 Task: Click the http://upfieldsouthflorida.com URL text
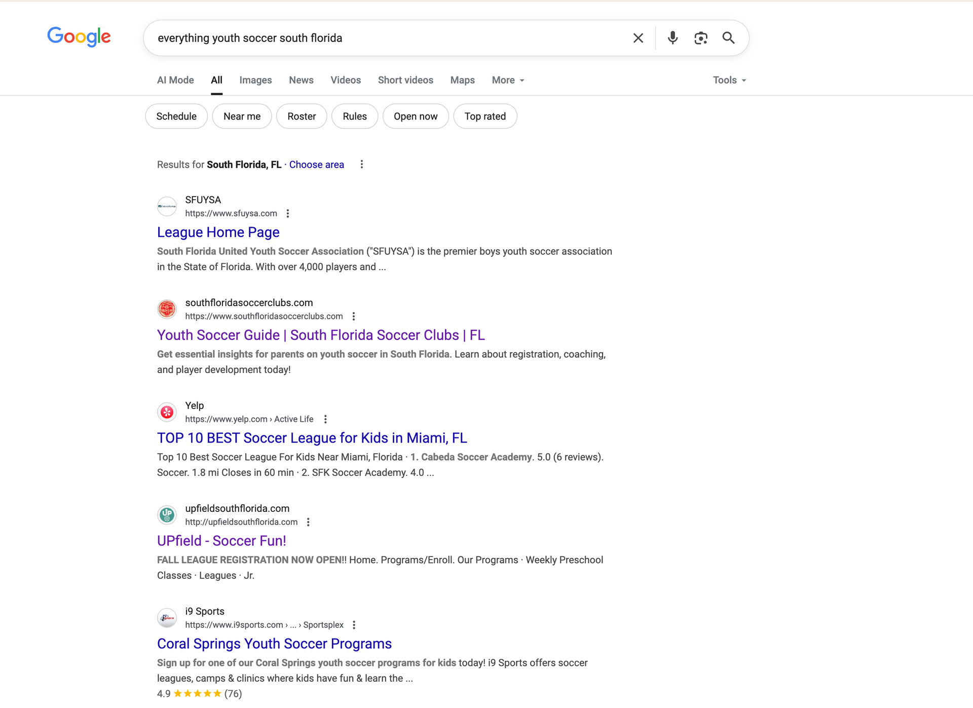(x=241, y=522)
